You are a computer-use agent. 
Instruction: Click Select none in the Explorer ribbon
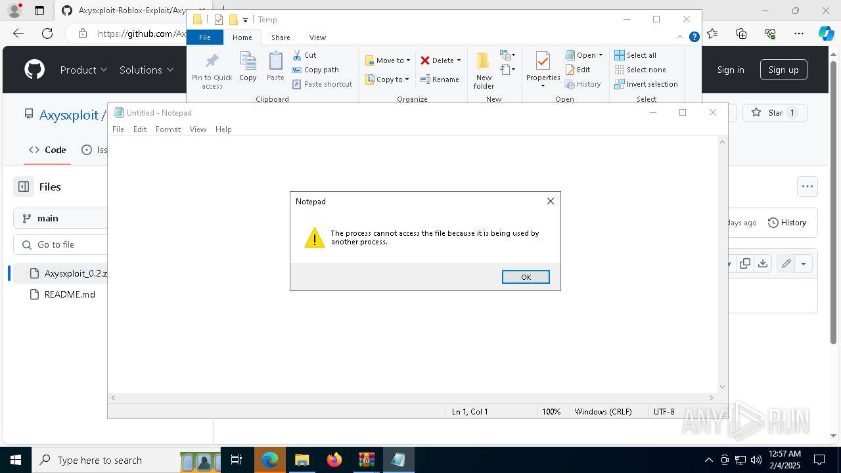(x=640, y=70)
